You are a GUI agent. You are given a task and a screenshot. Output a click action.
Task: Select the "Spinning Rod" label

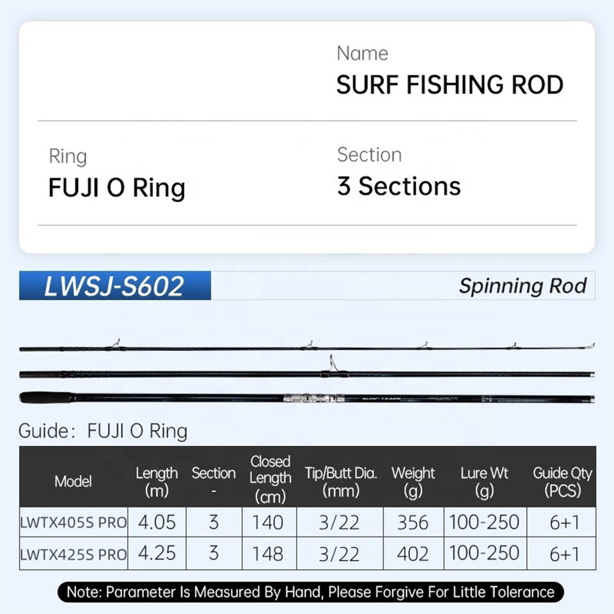point(522,286)
